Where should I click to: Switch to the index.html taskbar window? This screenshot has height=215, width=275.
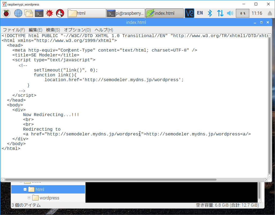click(165, 13)
